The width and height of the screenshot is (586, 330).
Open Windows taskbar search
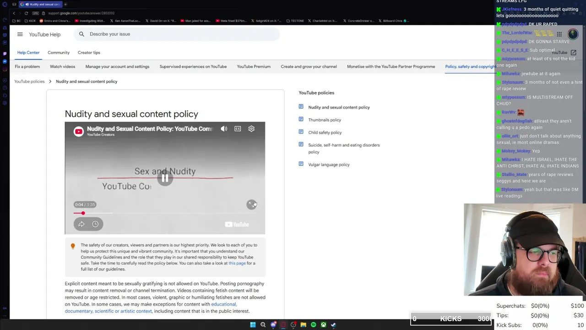pyautogui.click(x=263, y=325)
